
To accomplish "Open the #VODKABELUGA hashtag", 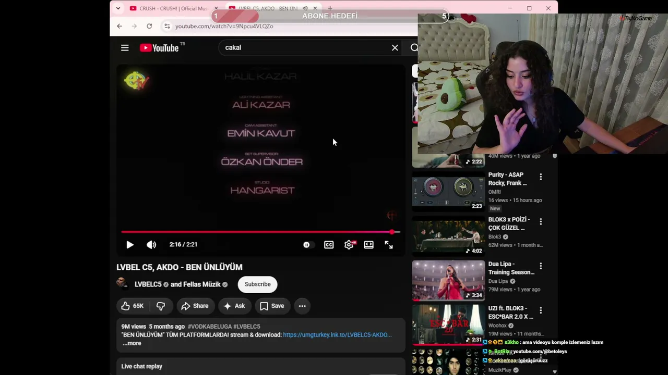I will (x=209, y=327).
